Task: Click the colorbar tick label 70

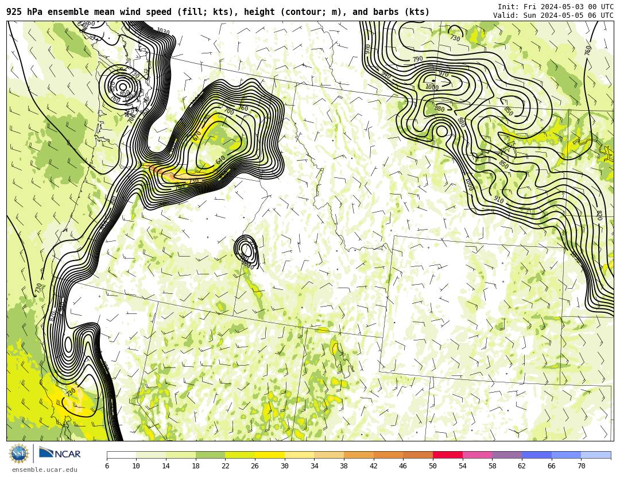Action: click(x=581, y=466)
